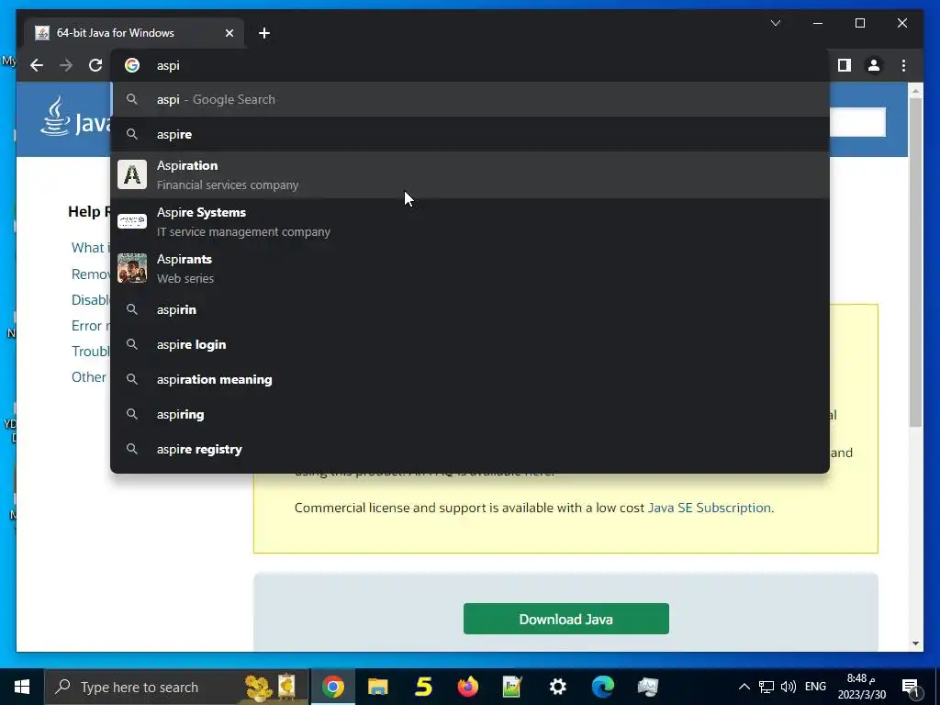940x705 pixels.
Task: Click magnifier icon beside 'aspirin' suggestion
Action: pyautogui.click(x=132, y=309)
